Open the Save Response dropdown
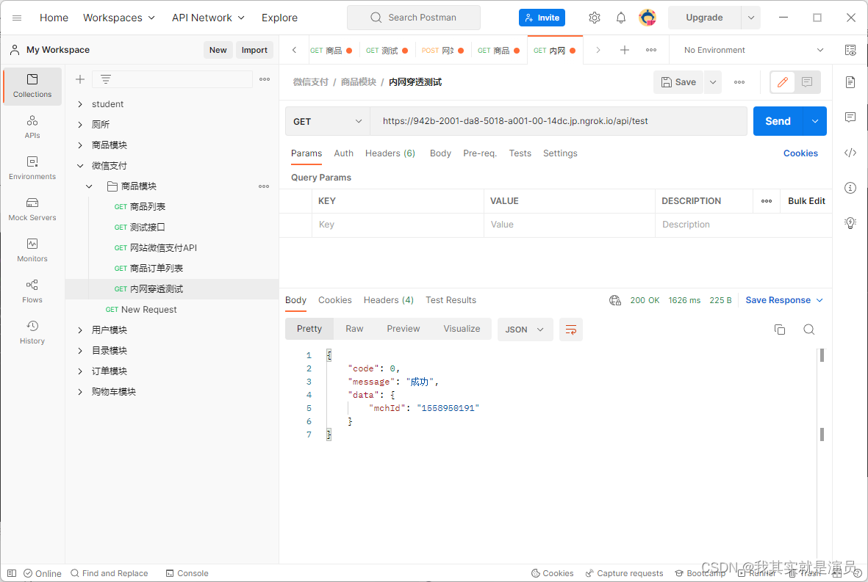Viewport: 868px width, 582px height. pyautogui.click(x=784, y=300)
